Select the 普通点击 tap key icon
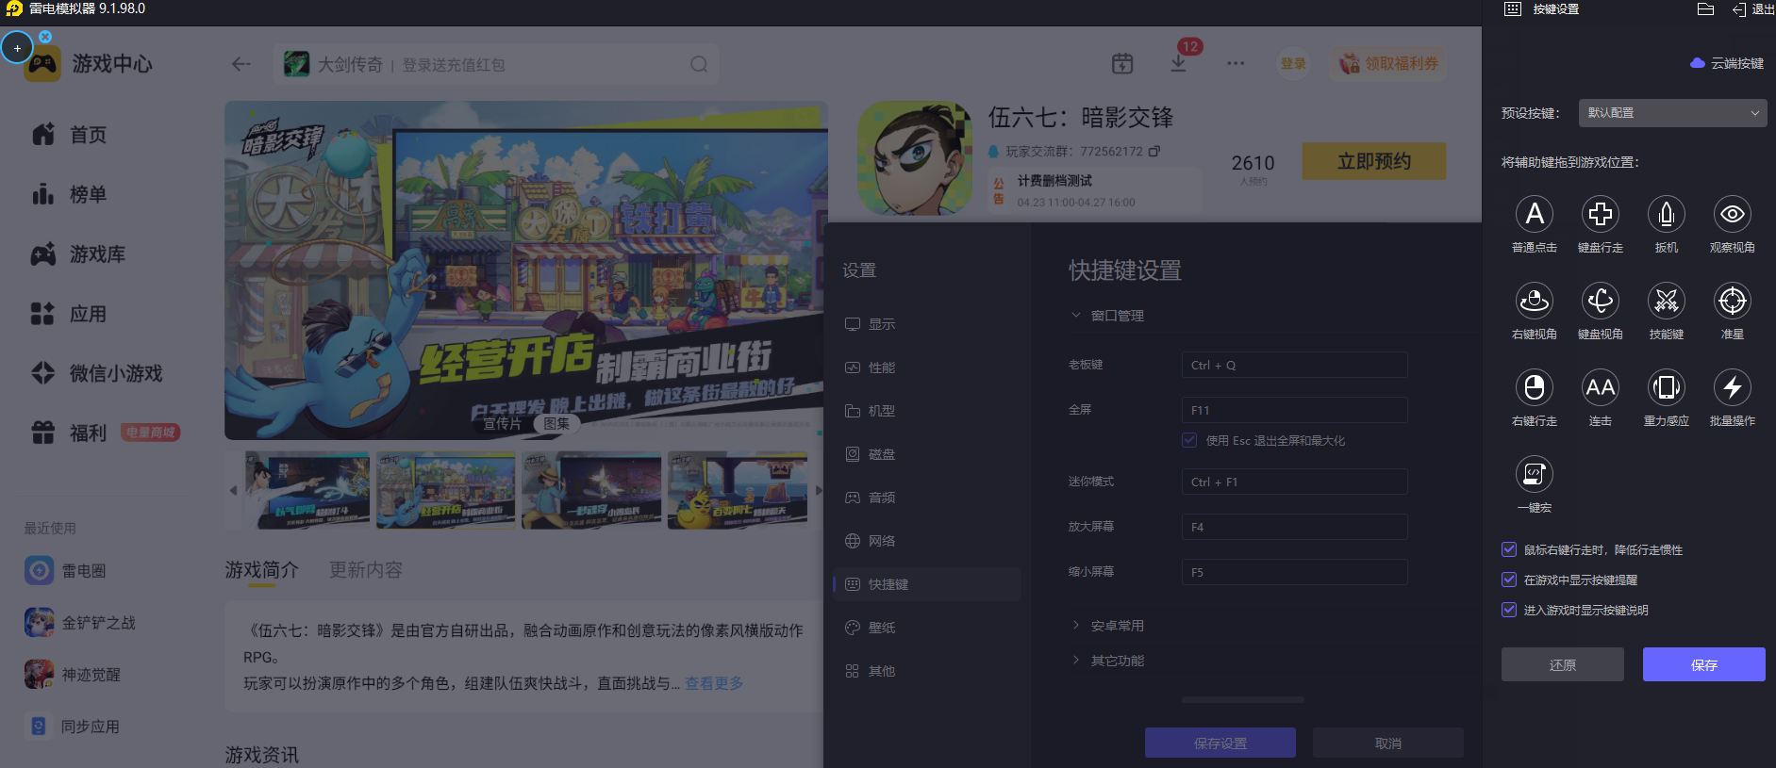 click(x=1535, y=214)
